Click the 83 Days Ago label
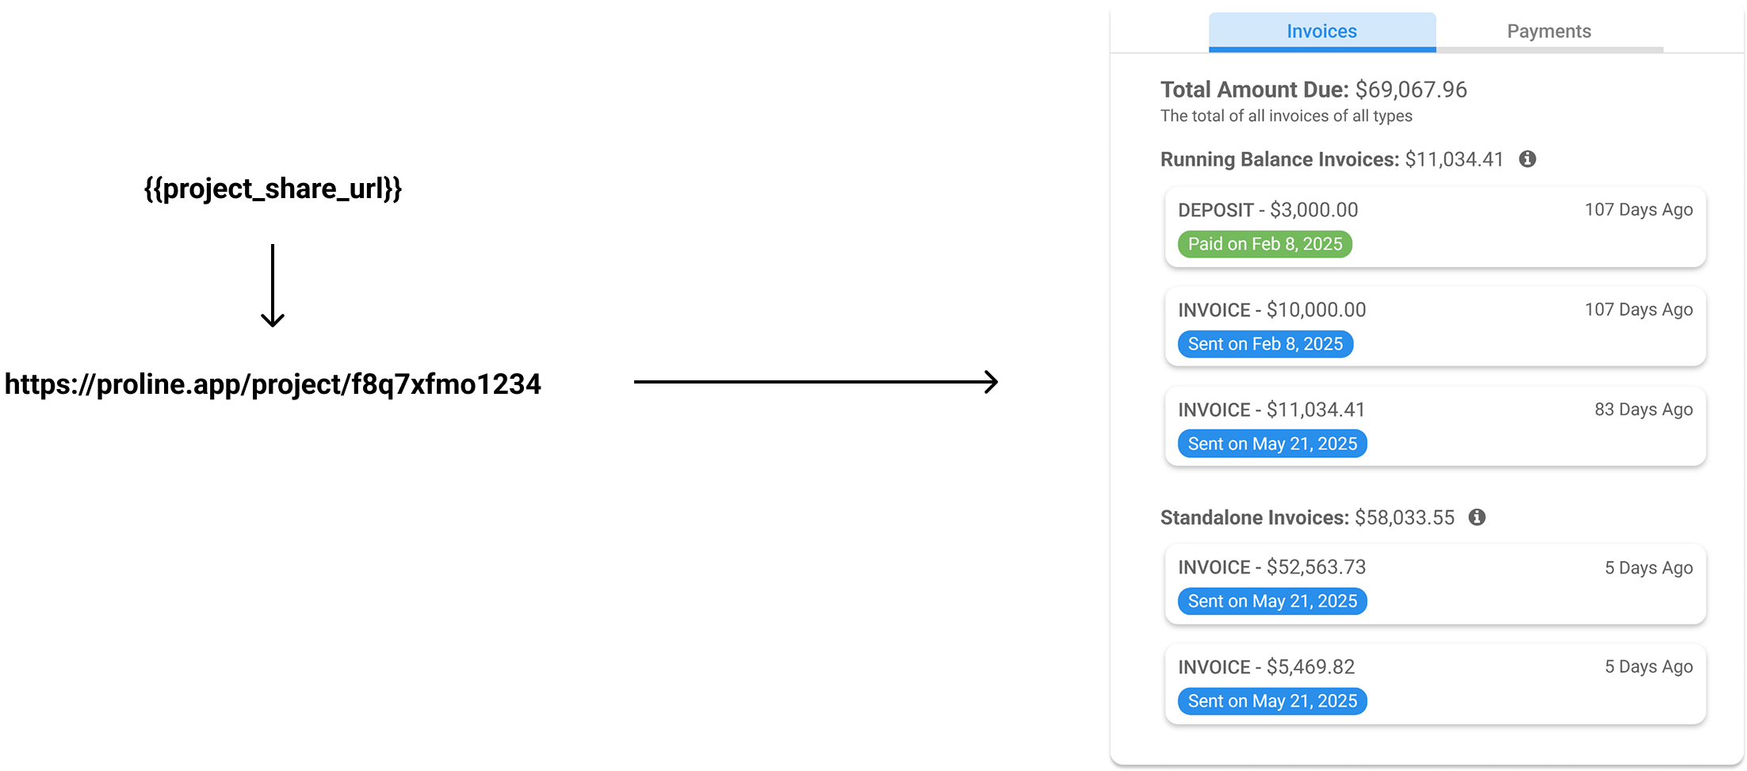Screen dimensions: 1747x771 coord(1643,410)
